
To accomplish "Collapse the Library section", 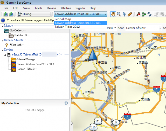I will coord(3,26).
